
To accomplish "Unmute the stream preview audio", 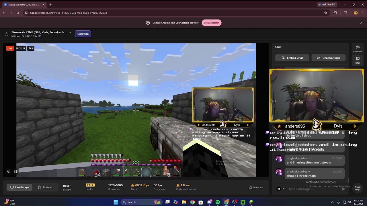I will click(x=8, y=172).
